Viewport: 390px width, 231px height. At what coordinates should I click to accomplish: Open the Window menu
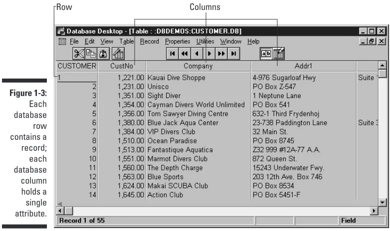pos(231,41)
